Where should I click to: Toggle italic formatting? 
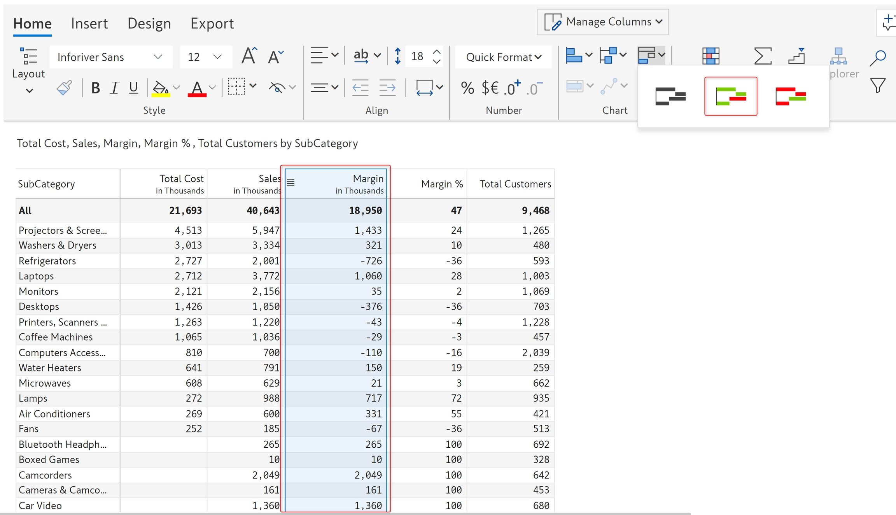pos(114,88)
